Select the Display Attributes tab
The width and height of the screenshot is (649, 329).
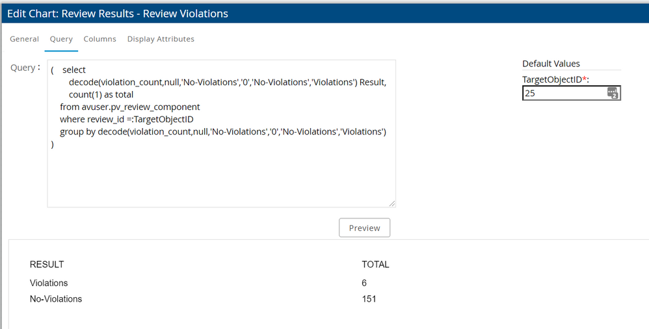coord(161,39)
